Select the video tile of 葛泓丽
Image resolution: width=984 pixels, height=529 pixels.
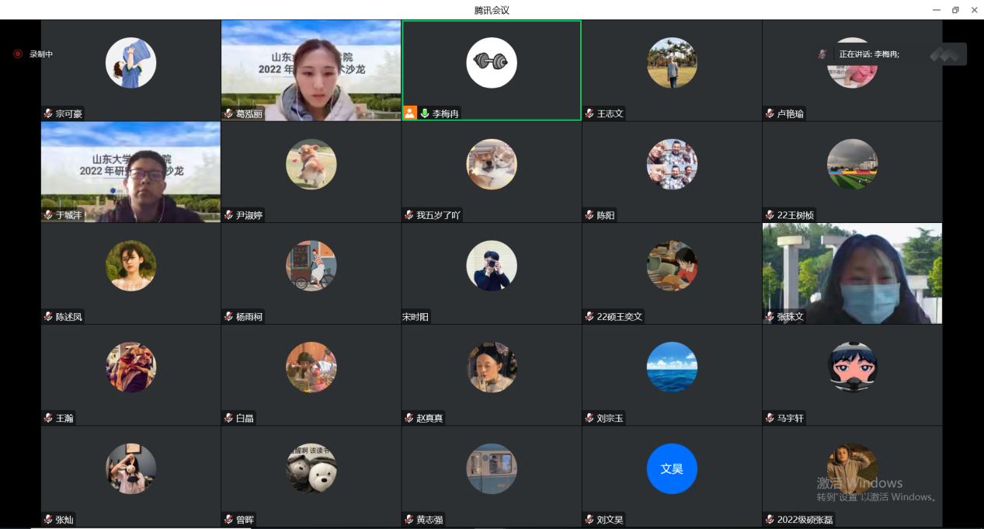click(311, 70)
